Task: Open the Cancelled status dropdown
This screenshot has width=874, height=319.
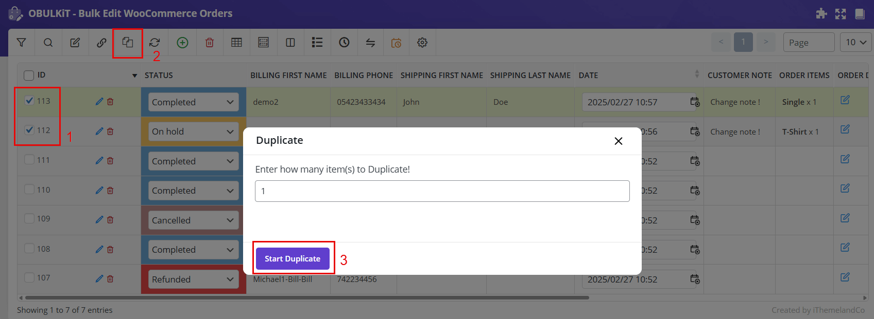Action: click(x=193, y=220)
